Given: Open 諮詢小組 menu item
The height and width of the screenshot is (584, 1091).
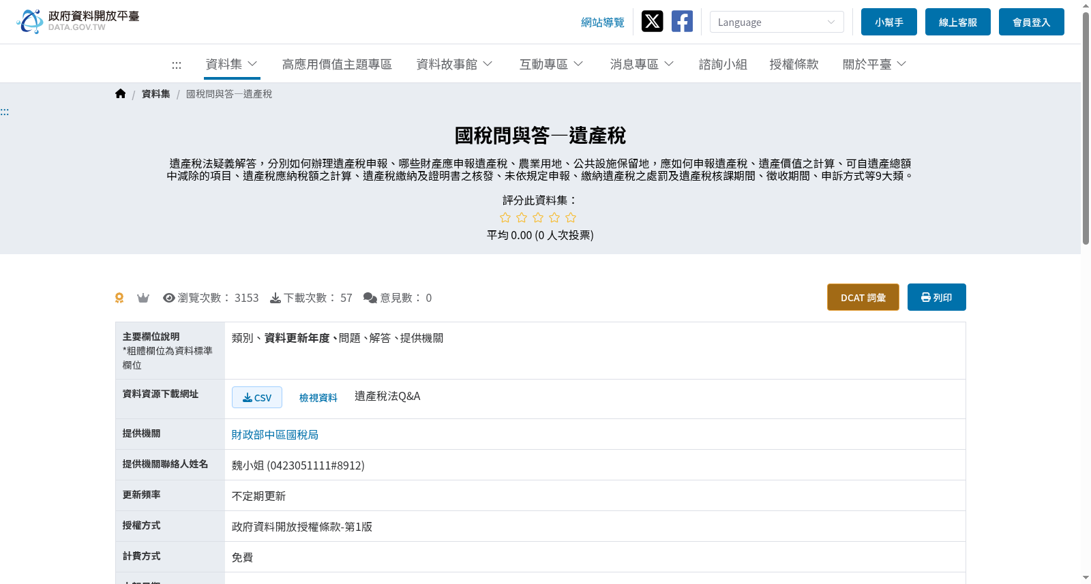Looking at the screenshot, I should pyautogui.click(x=723, y=64).
